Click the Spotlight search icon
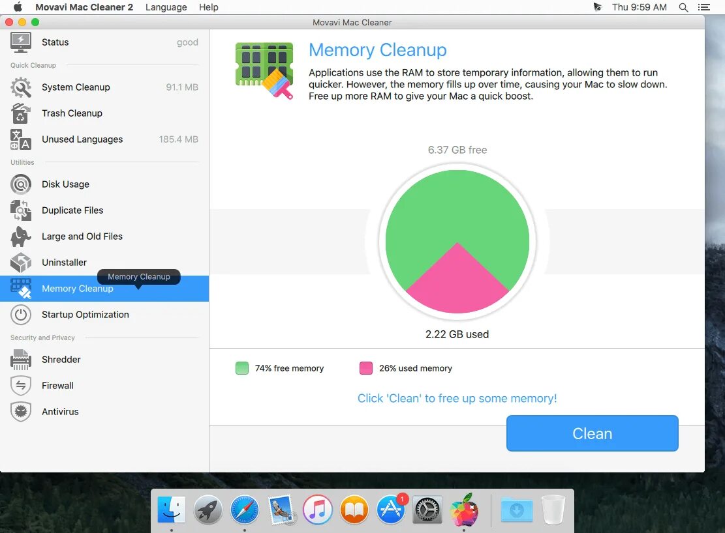This screenshot has width=725, height=533. click(x=683, y=7)
